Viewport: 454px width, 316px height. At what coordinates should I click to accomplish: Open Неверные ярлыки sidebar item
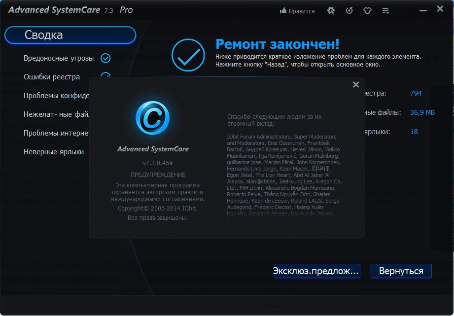click(54, 152)
